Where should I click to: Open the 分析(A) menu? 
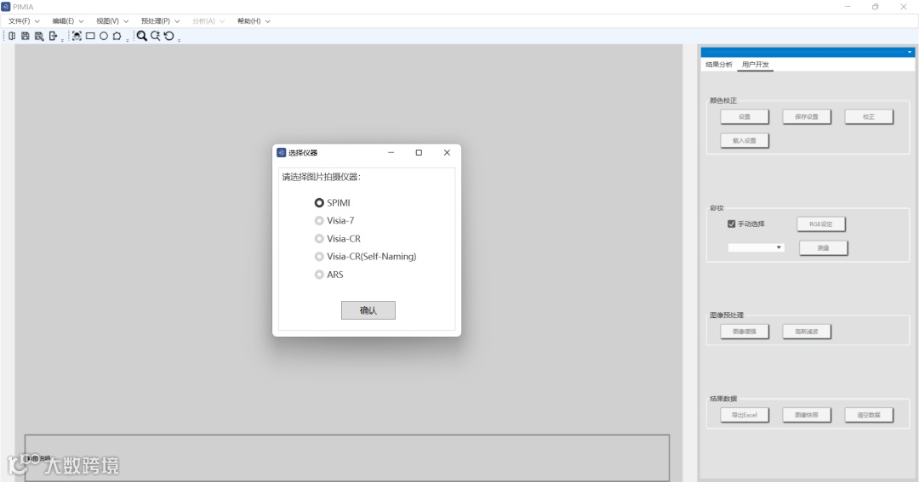coord(208,21)
